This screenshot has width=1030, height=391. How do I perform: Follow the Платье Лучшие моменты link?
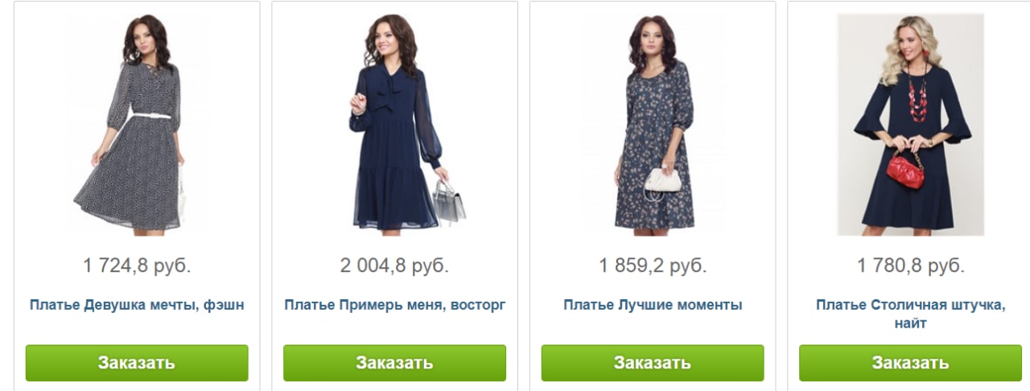pyautogui.click(x=653, y=305)
